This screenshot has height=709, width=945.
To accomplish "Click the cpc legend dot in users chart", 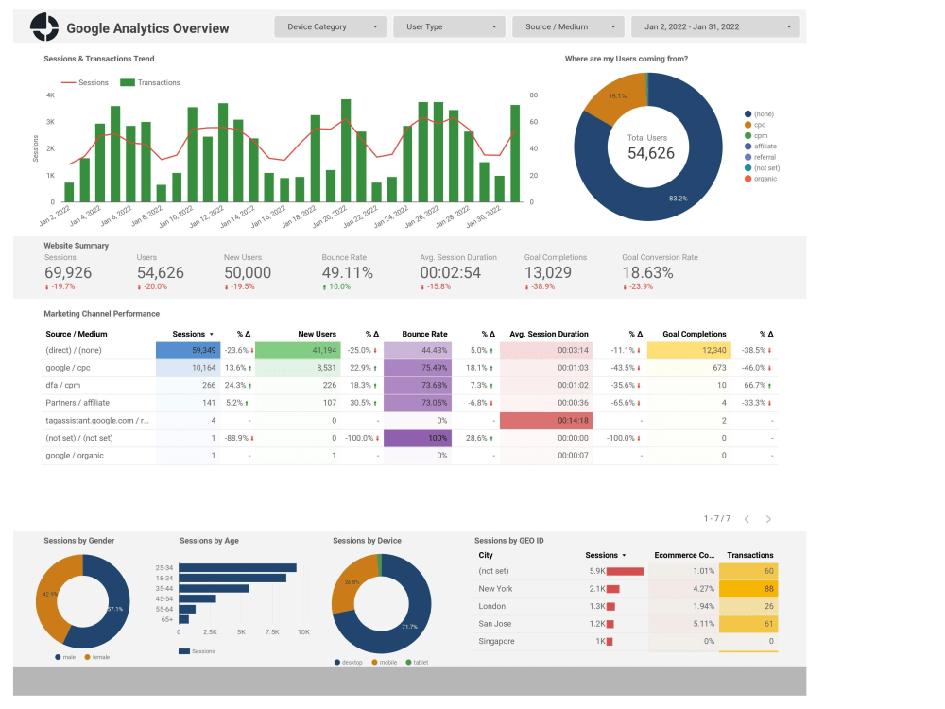I will (747, 125).
